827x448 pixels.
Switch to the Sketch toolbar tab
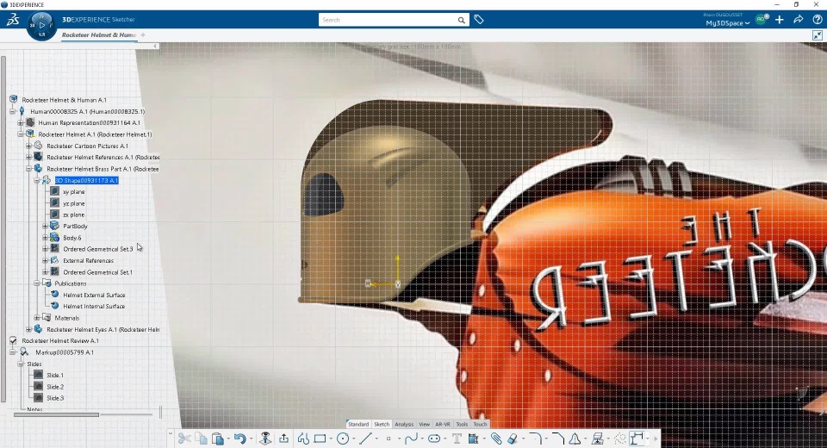coord(382,424)
